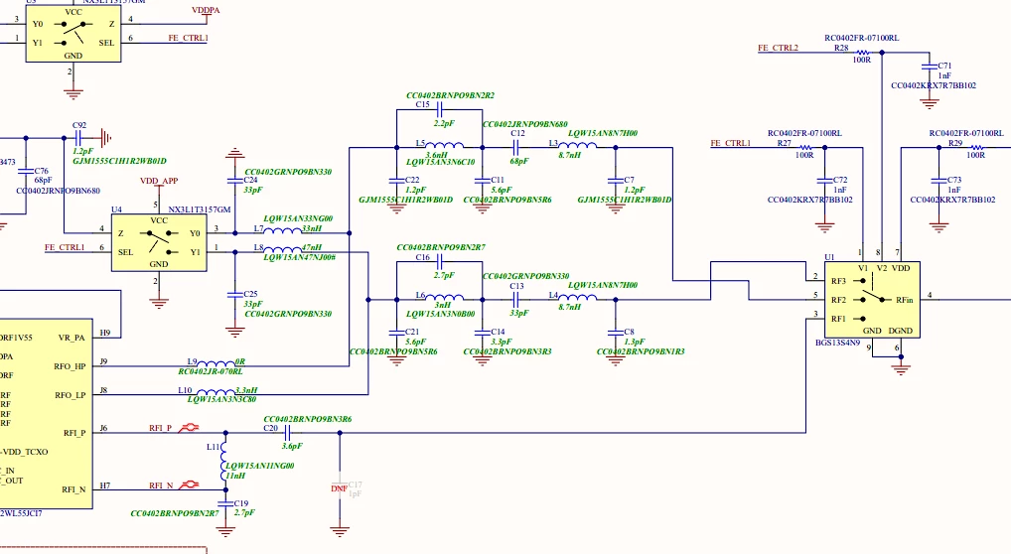The height and width of the screenshot is (554, 1011).
Task: Click the C76 68pF capacitor
Action: 26,172
